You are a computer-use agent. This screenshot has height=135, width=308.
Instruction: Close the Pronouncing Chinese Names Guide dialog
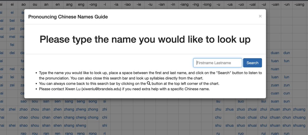click(260, 16)
